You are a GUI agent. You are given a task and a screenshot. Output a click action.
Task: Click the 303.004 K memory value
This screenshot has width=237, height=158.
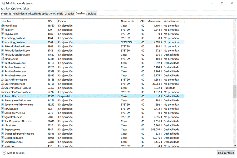157,129
